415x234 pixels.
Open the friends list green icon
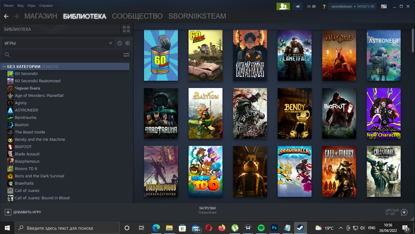click(283, 6)
